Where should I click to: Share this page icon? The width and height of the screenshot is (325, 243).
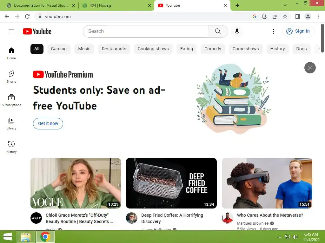tap(275, 16)
